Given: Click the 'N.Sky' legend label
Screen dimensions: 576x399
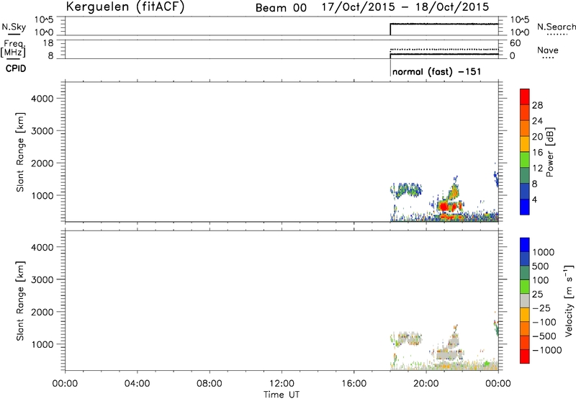Looking at the screenshot, I should click(x=14, y=27).
